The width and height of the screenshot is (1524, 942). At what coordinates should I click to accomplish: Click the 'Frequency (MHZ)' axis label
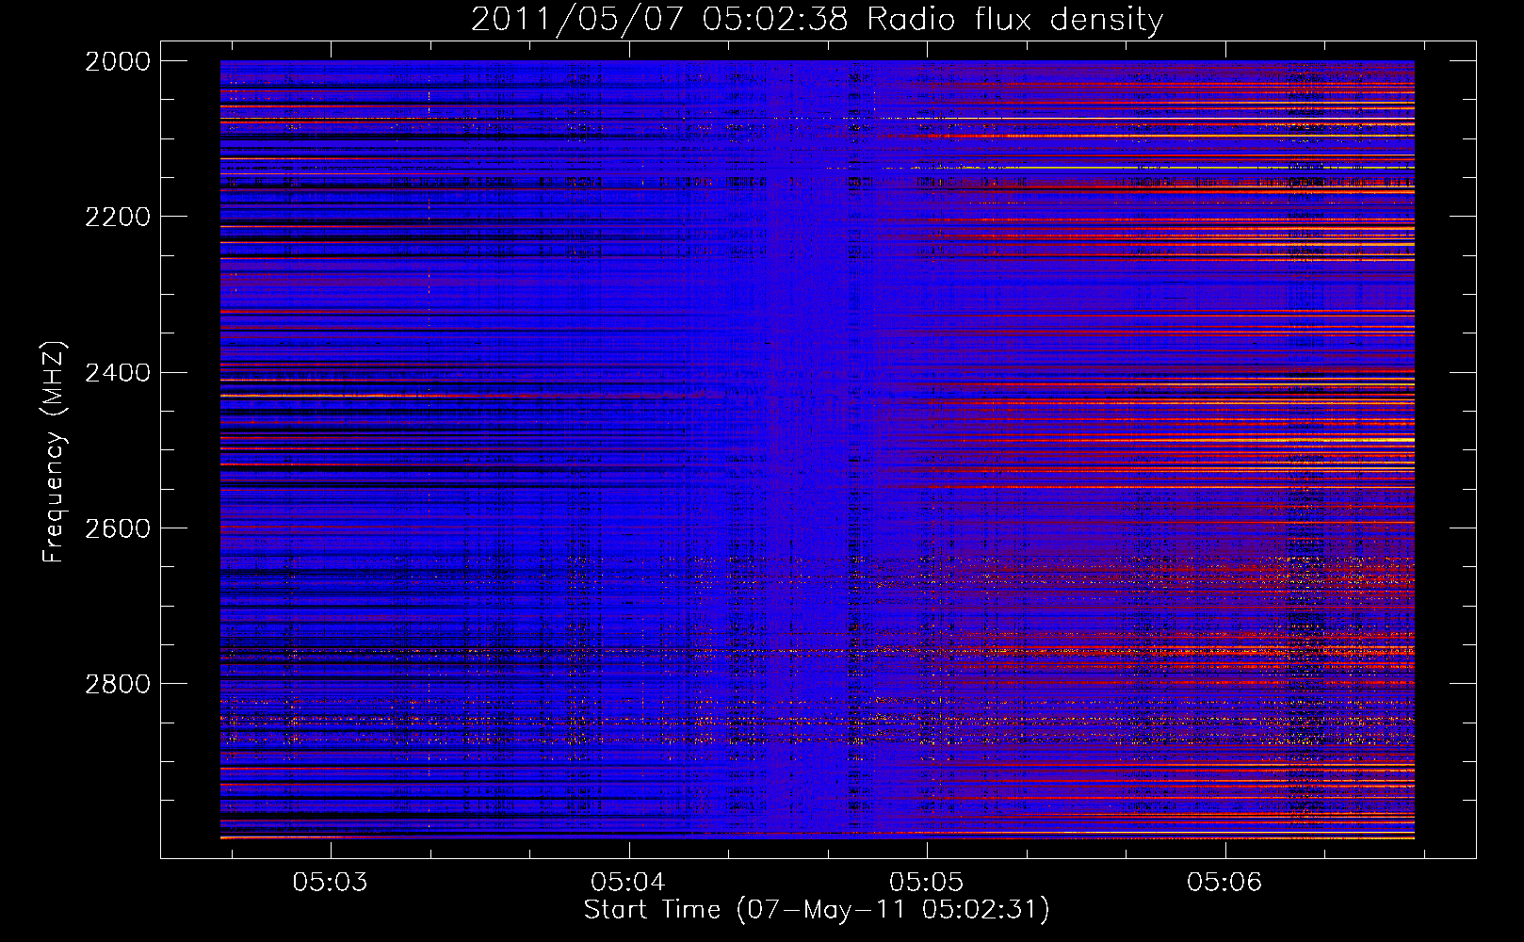point(53,452)
